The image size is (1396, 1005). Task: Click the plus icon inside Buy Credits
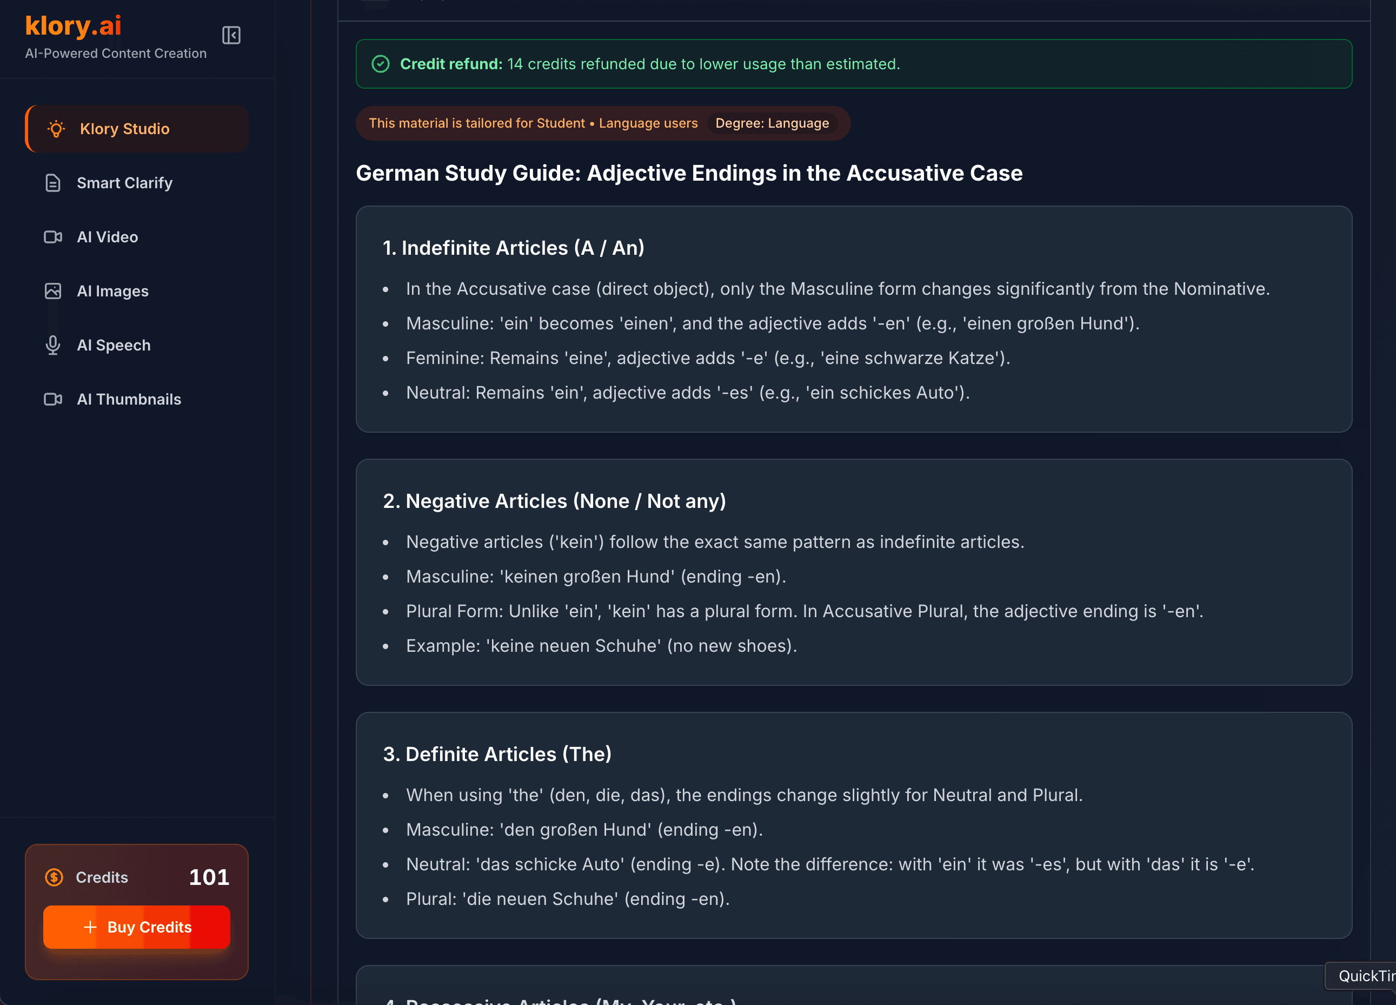tap(90, 927)
